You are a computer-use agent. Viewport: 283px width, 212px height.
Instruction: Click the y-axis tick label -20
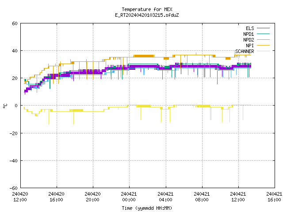click(x=14, y=133)
